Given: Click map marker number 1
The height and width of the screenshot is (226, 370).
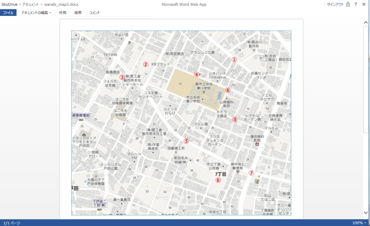Looking at the screenshot, I should (x=235, y=60).
